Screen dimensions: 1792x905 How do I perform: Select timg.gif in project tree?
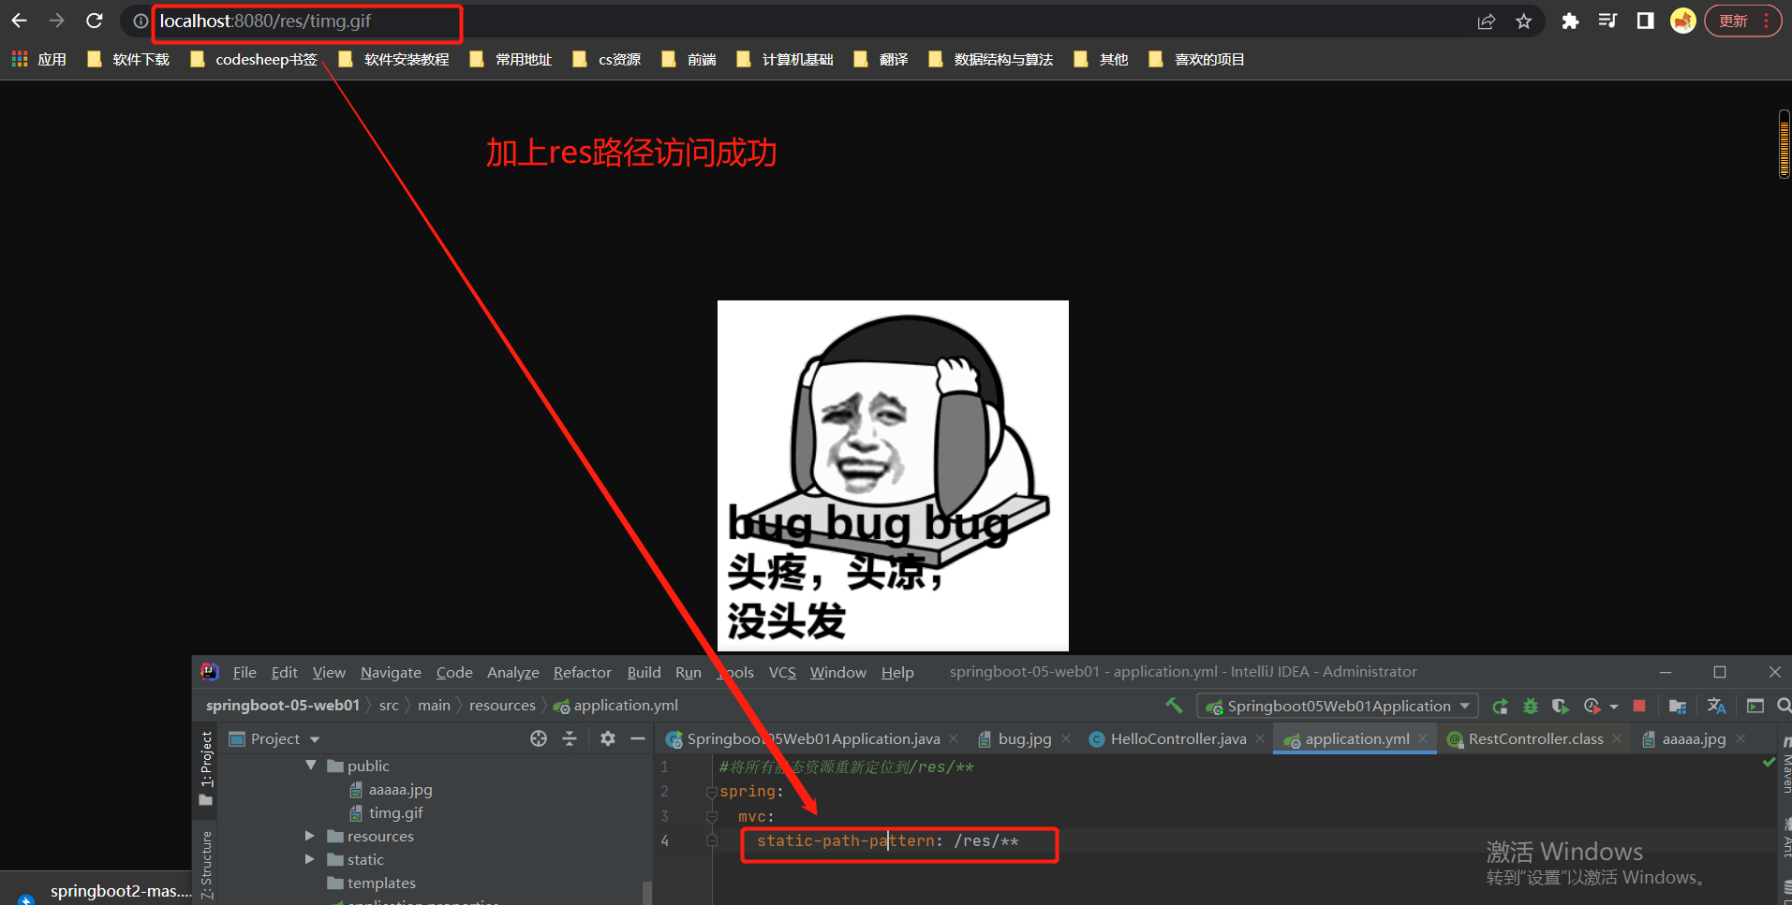pyautogui.click(x=395, y=812)
